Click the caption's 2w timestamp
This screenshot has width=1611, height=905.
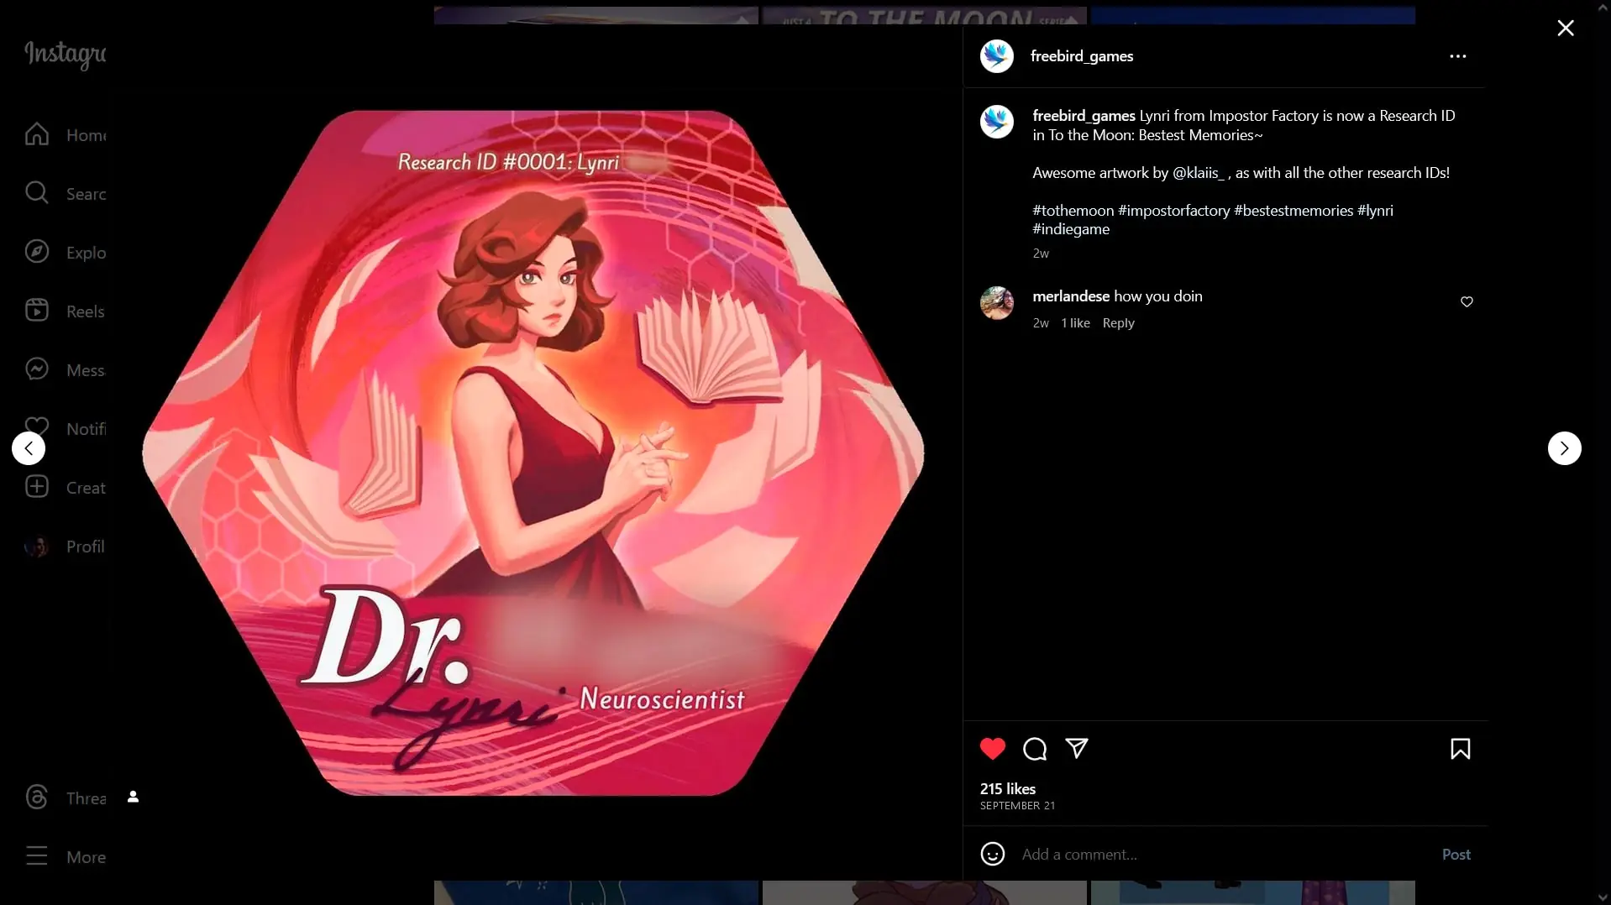[1040, 254]
